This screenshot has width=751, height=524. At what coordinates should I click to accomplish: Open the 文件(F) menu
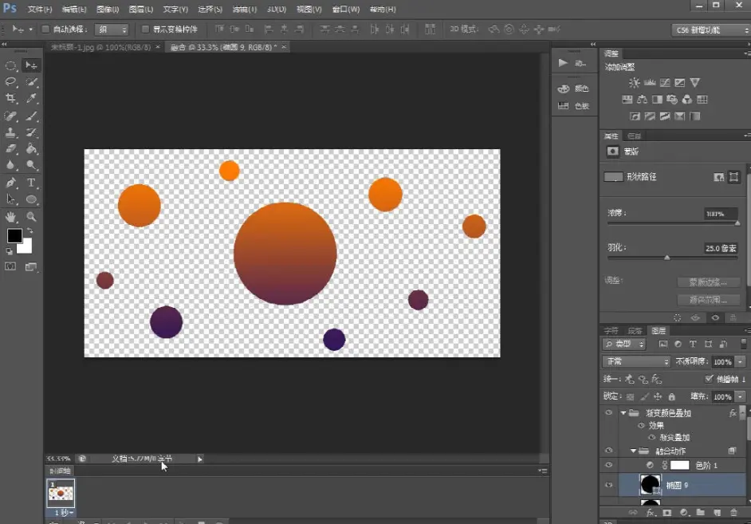point(39,10)
